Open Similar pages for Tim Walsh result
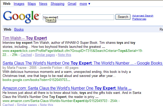163x106 pixels. (x=45, y=55)
